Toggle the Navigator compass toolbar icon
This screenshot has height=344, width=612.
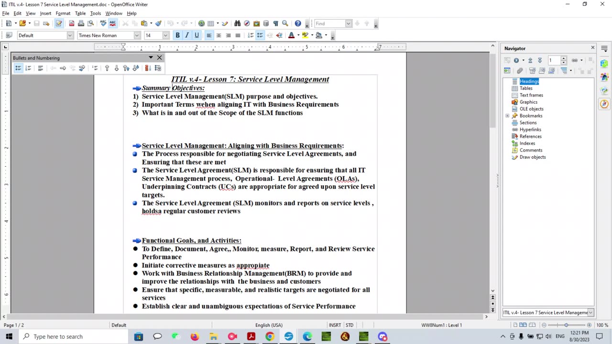click(x=247, y=23)
